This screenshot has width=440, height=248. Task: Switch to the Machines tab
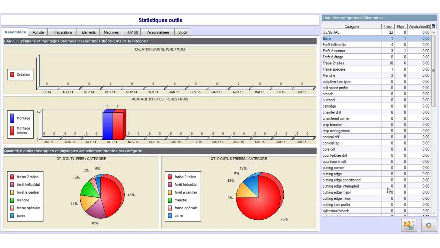coord(111,32)
